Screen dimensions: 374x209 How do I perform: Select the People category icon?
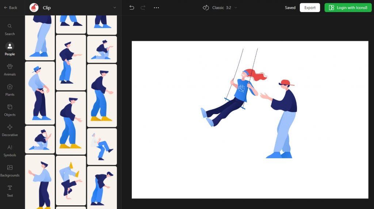pos(10,49)
